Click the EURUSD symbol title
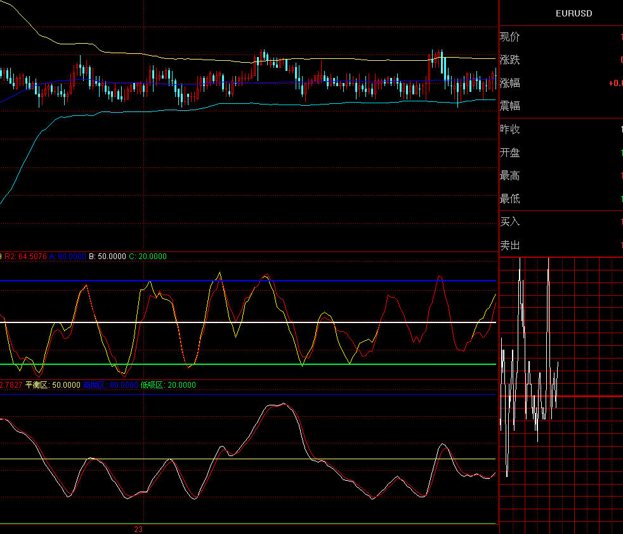Viewport: 623px width, 534px height. [x=574, y=13]
